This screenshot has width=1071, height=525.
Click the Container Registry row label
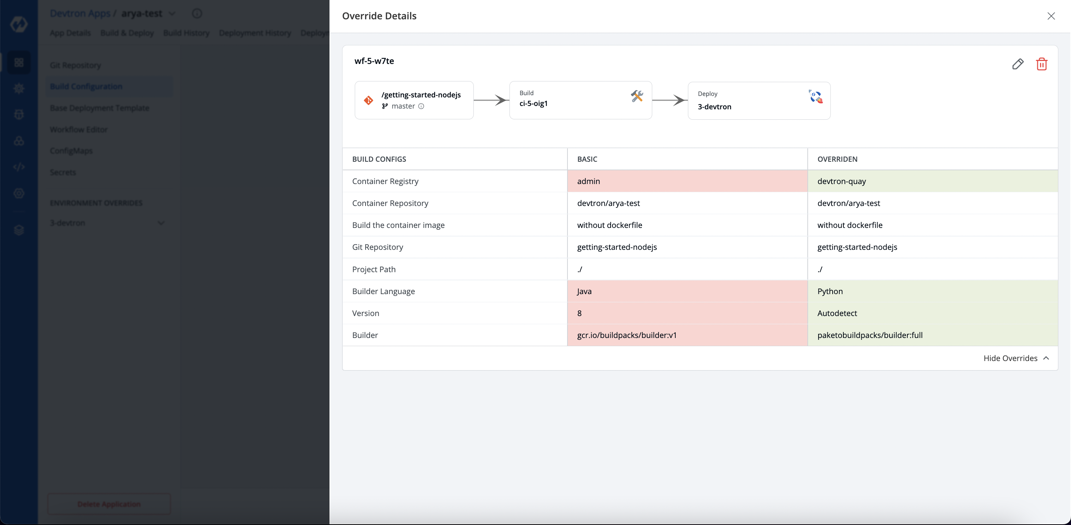(x=385, y=181)
